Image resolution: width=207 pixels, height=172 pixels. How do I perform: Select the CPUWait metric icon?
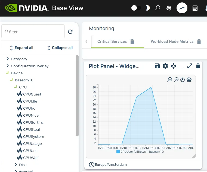pos(20,158)
